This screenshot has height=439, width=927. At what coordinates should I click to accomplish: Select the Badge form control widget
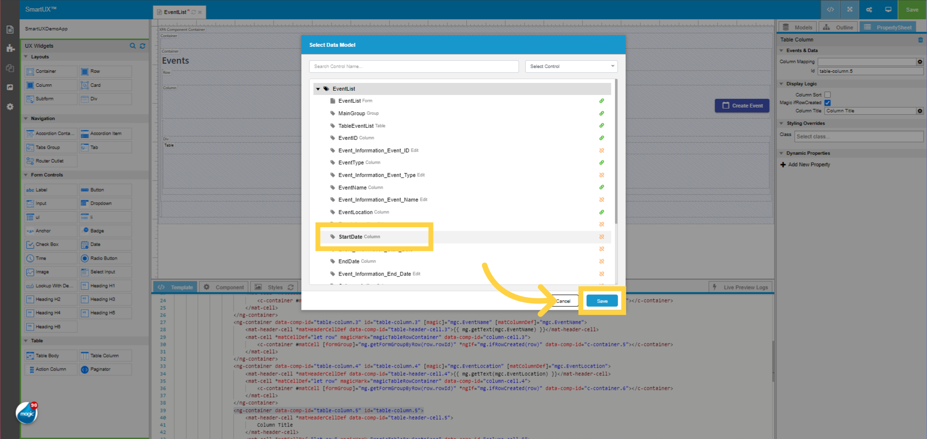click(x=105, y=231)
